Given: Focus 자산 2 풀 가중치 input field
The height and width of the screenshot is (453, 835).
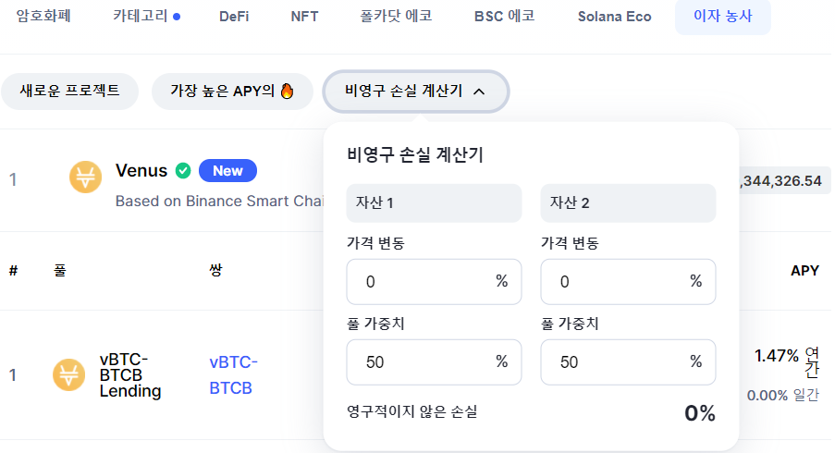Looking at the screenshot, I should (x=628, y=362).
